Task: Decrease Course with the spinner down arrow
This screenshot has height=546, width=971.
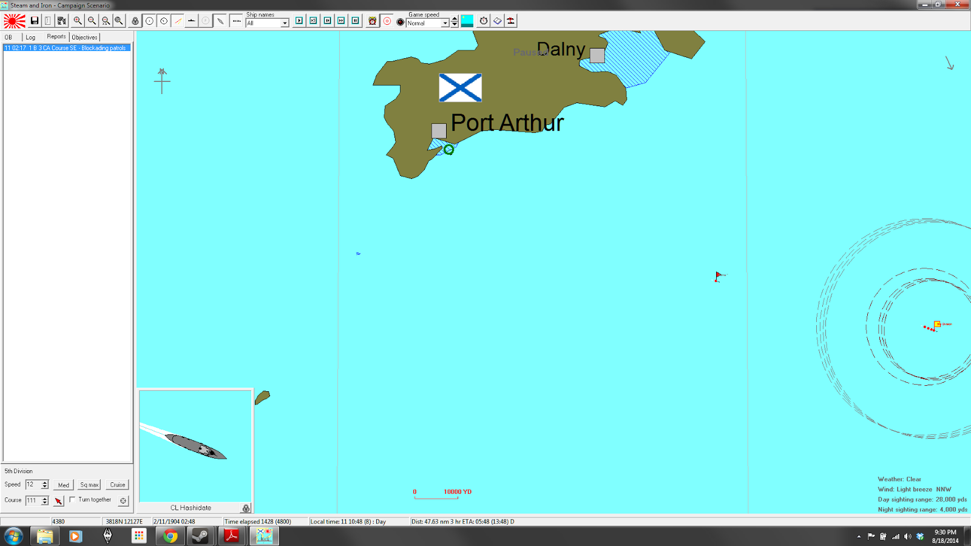Action: point(45,502)
